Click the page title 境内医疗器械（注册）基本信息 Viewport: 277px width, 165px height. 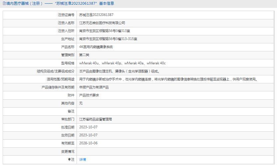[60, 4]
